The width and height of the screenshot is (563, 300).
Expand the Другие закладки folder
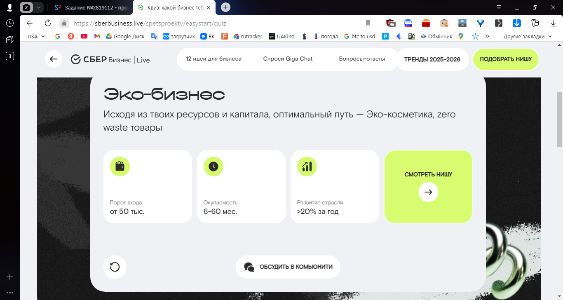[x=528, y=36]
